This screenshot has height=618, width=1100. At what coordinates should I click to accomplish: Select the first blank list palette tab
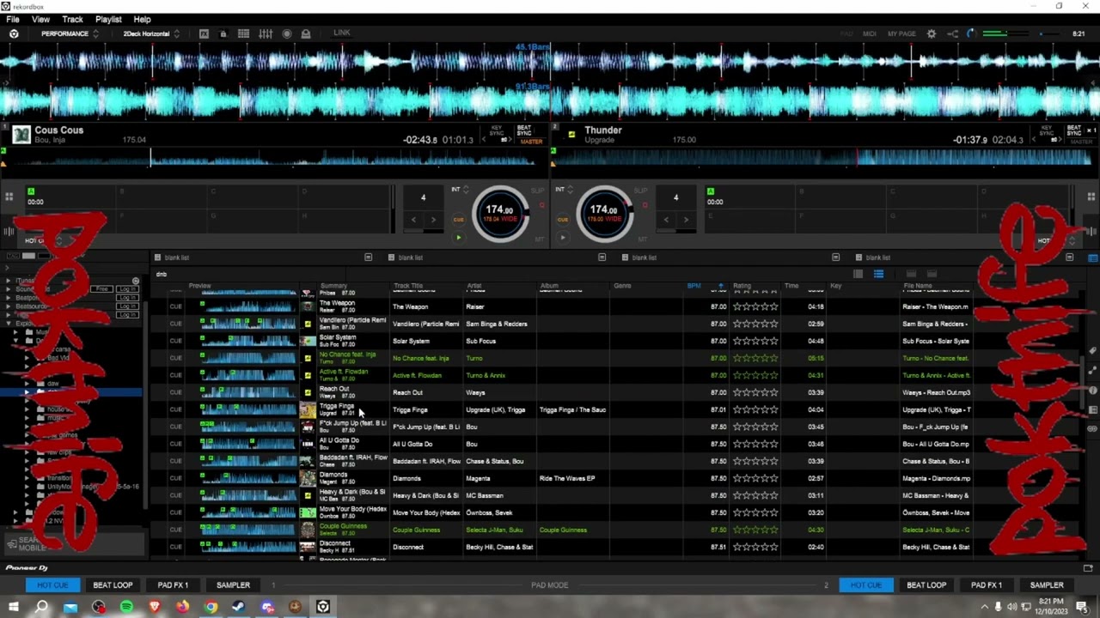(x=176, y=257)
